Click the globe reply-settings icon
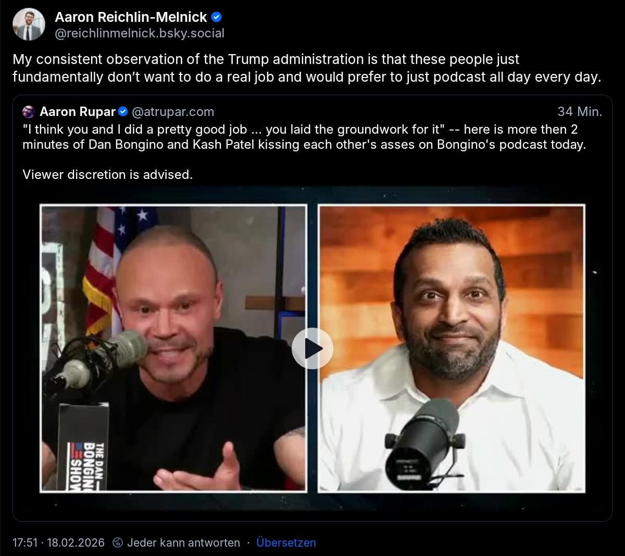The height and width of the screenshot is (556, 625). pos(118,542)
